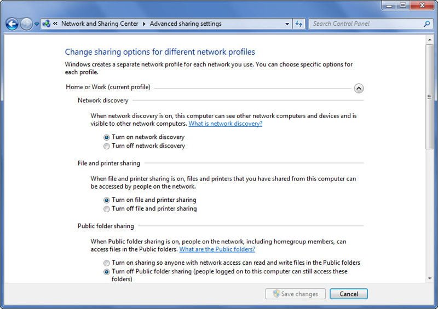Enable Public folder sharing for network access
Viewport: 438px width, 309px height.
(107, 263)
